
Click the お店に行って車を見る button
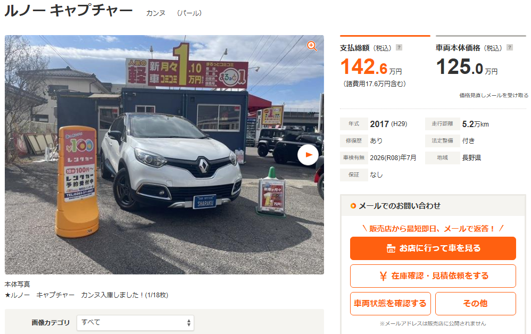coord(433,248)
